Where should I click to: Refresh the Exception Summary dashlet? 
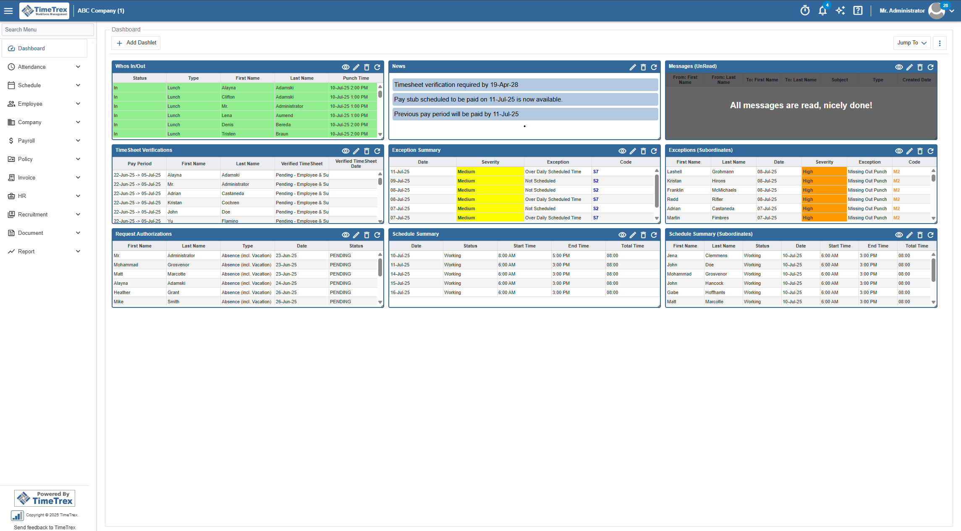(x=654, y=151)
